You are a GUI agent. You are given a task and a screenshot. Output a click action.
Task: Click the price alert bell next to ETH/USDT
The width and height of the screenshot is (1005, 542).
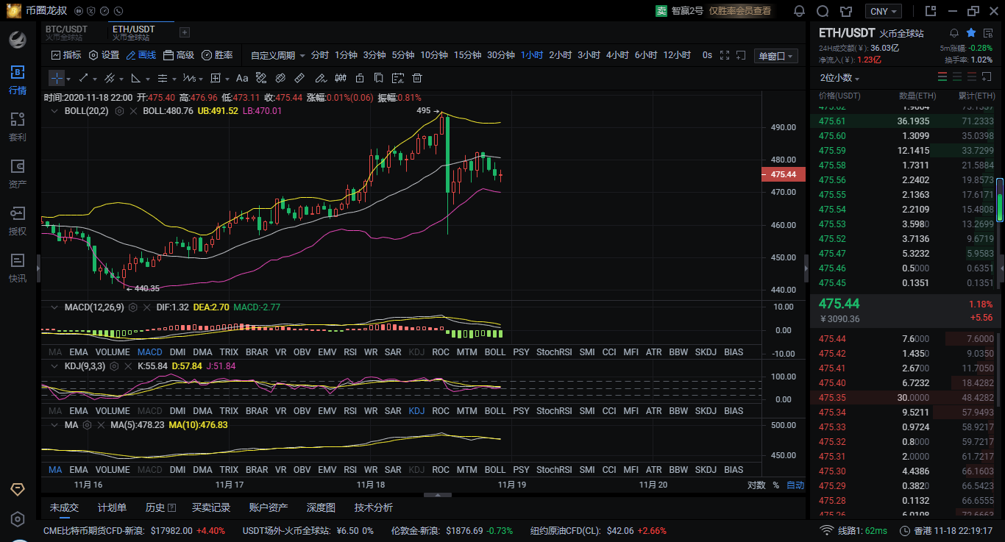[x=954, y=33]
